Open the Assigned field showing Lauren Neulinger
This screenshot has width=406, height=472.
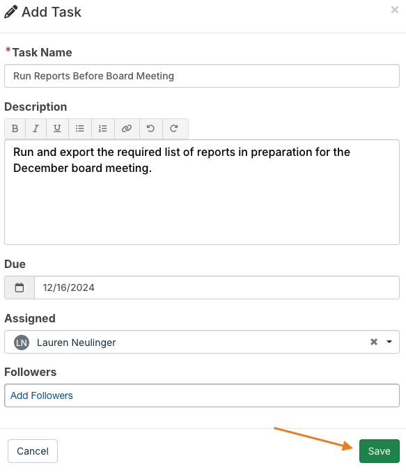click(x=202, y=342)
